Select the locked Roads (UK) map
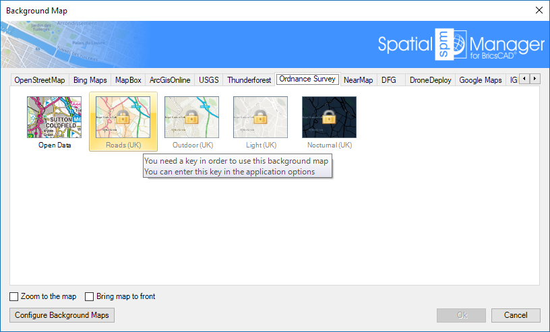This screenshot has height=332, width=550. coord(123,117)
